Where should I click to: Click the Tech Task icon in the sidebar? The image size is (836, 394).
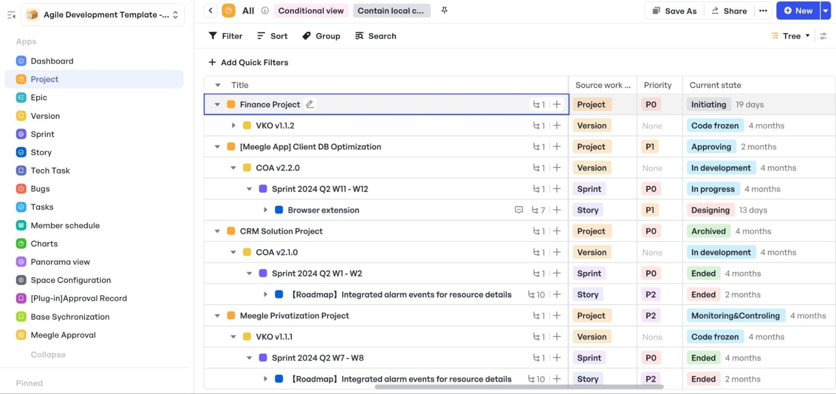point(21,171)
